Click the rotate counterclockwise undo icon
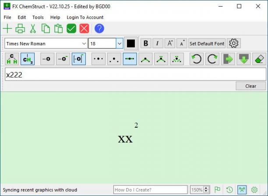 [197, 59]
